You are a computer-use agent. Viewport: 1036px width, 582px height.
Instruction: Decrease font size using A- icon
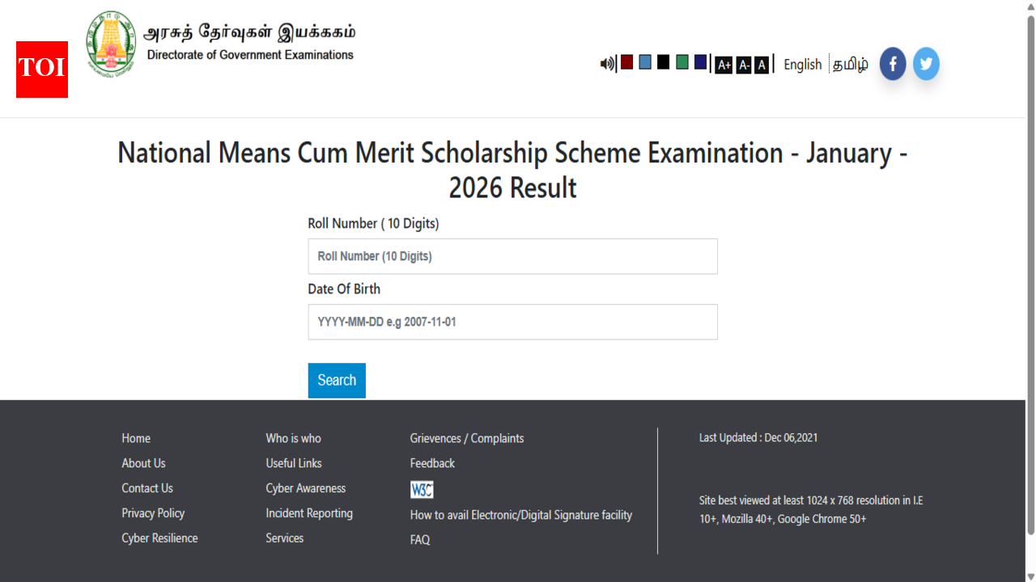point(743,65)
